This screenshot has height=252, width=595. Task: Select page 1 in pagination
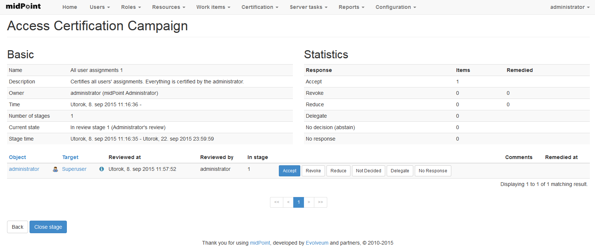(x=298, y=202)
